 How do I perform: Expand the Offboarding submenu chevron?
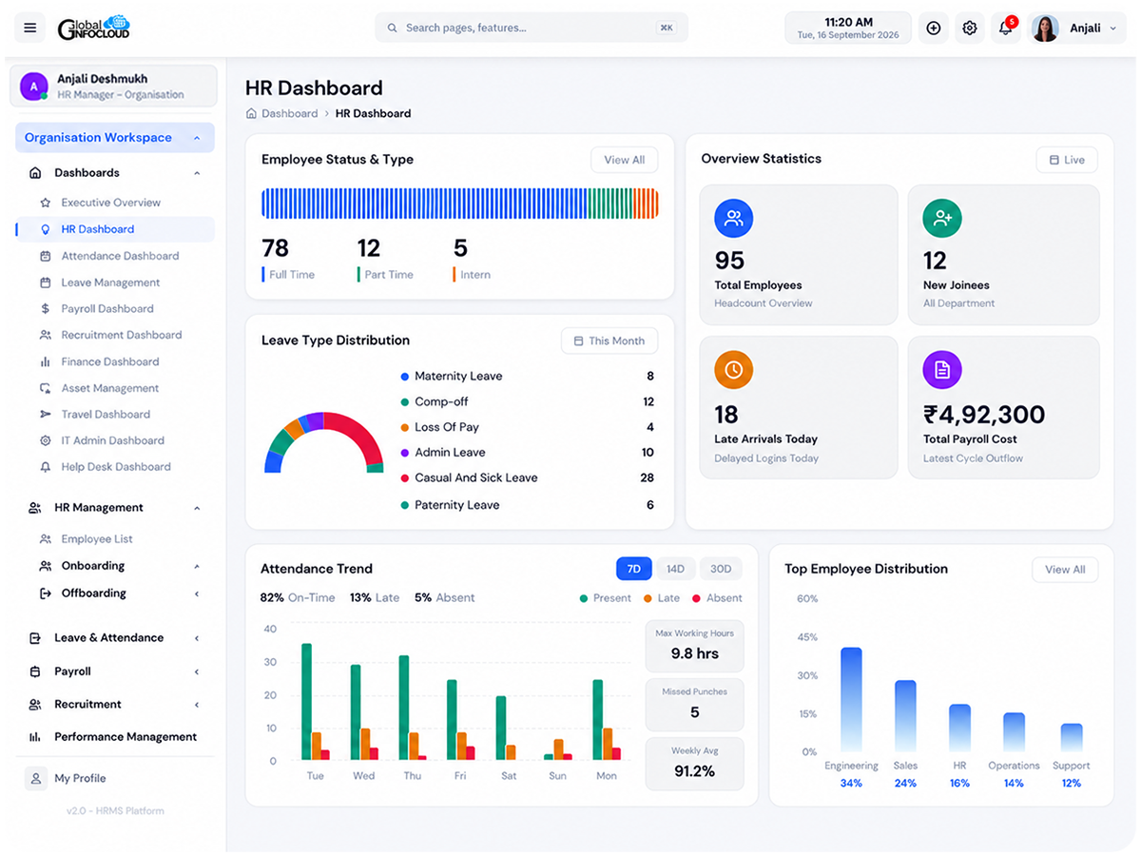[x=197, y=593]
